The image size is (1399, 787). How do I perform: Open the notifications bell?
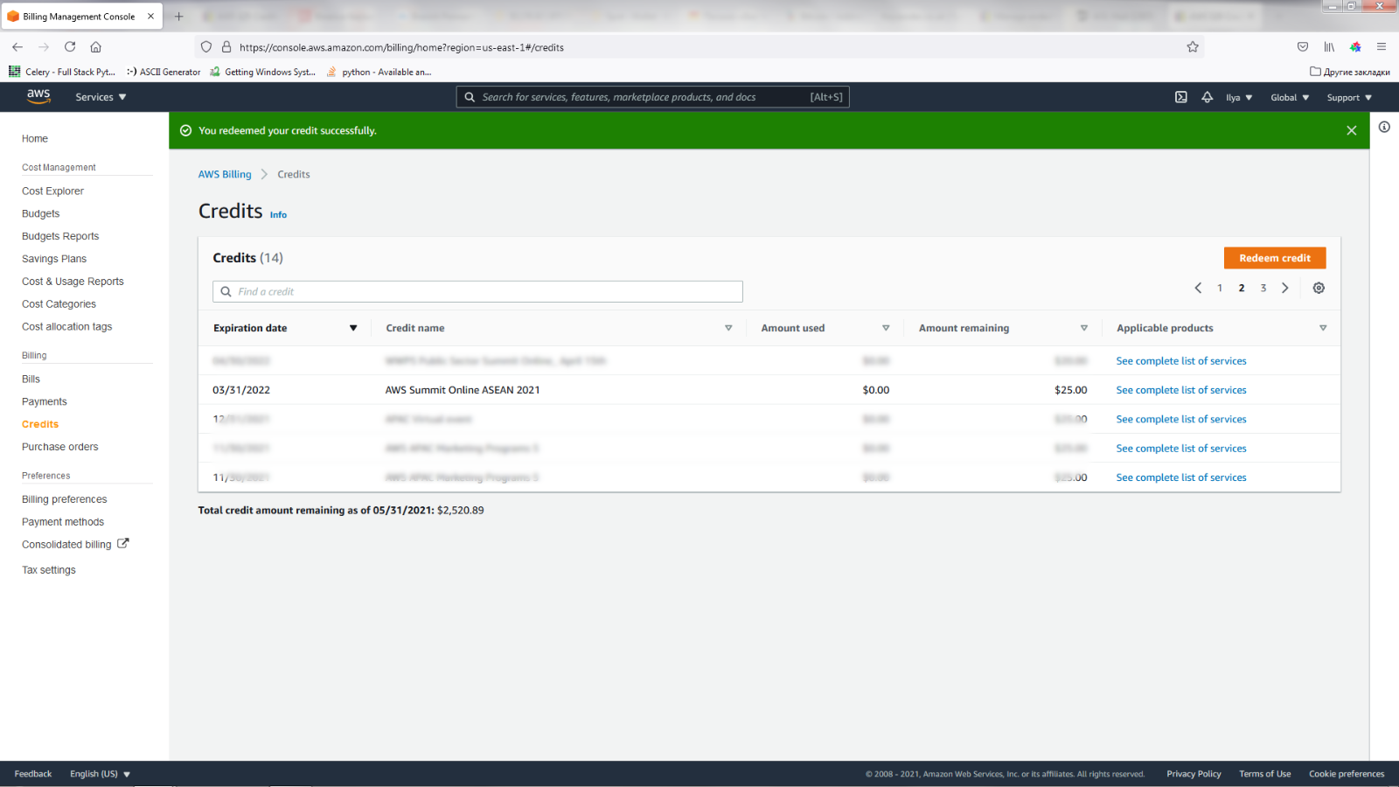pyautogui.click(x=1207, y=97)
